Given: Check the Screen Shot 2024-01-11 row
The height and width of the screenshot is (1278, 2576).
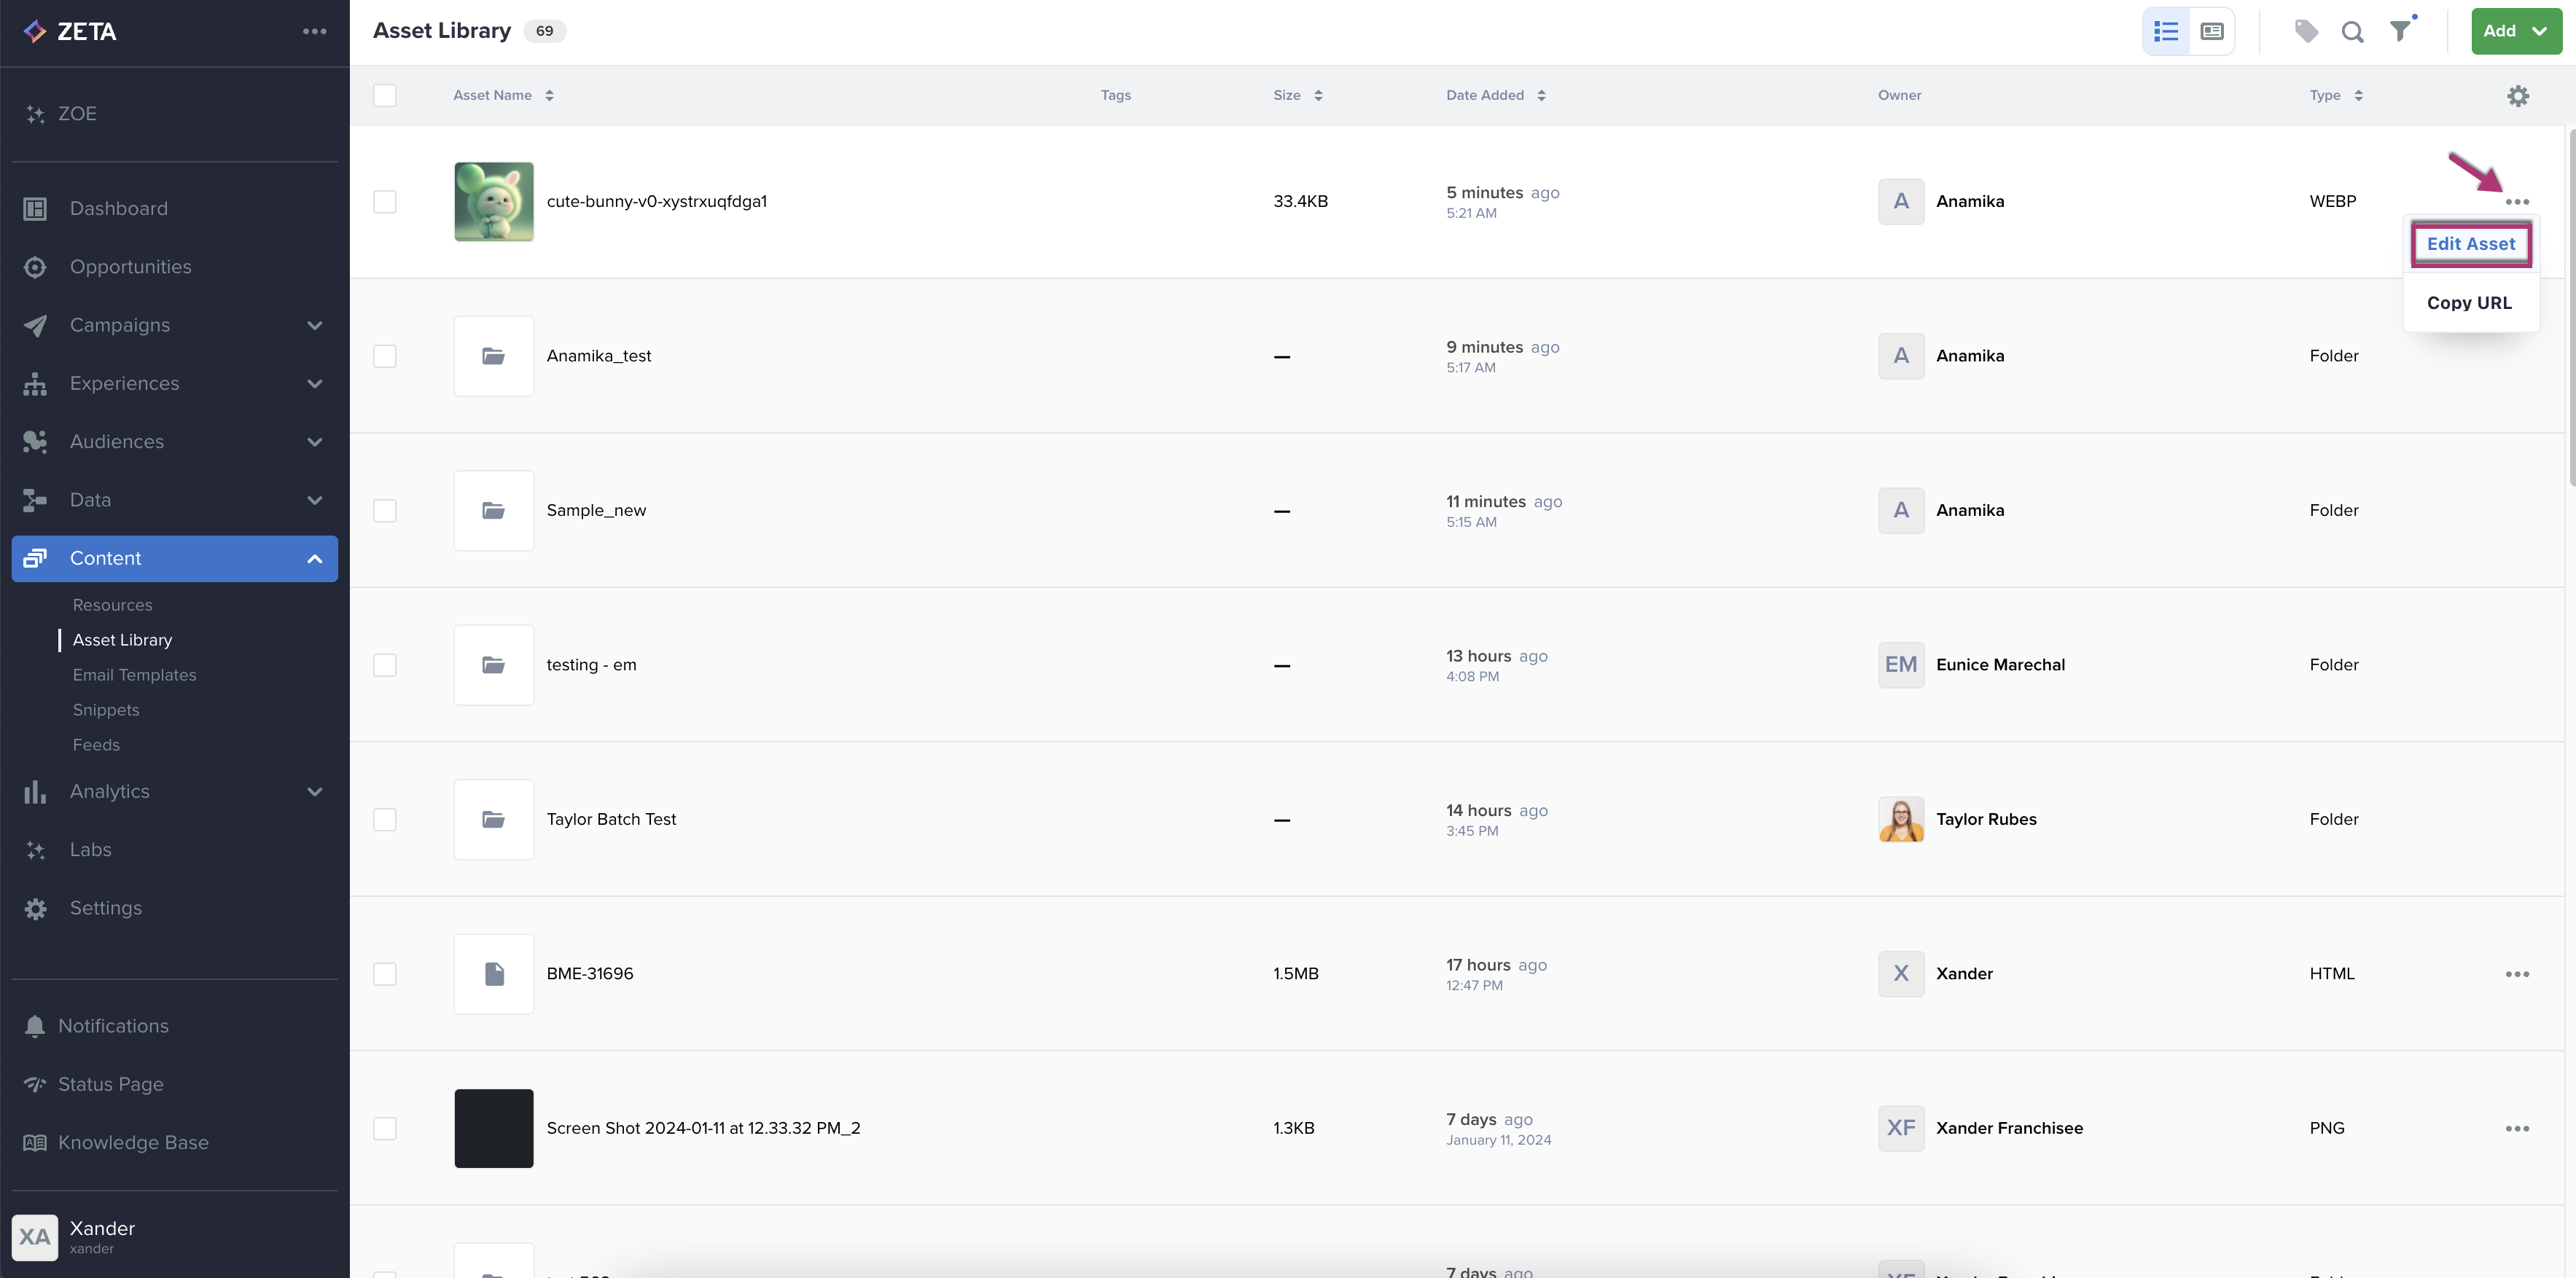Looking at the screenshot, I should [x=385, y=1128].
